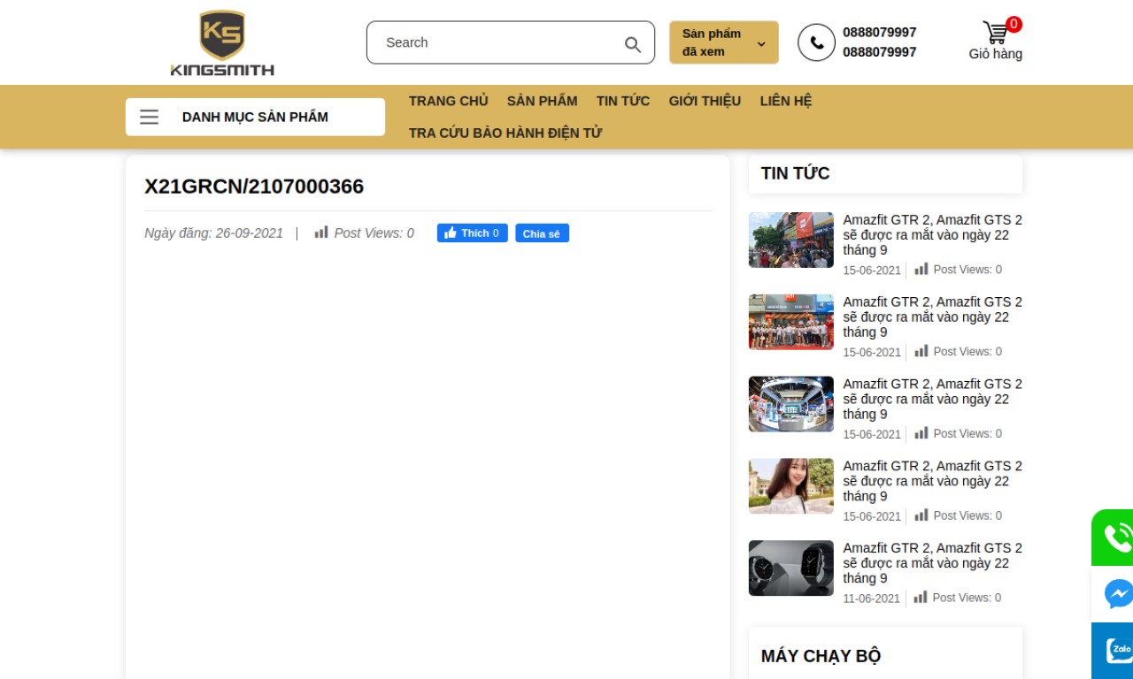Screen dimensions: 1133x679
Task: Expand the Sản phẩm đã xem dropdown
Action: coord(711,42)
